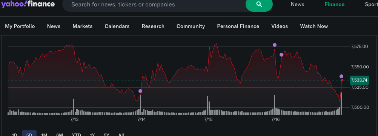Open the Yahoo Finance logo home link

(28, 4)
